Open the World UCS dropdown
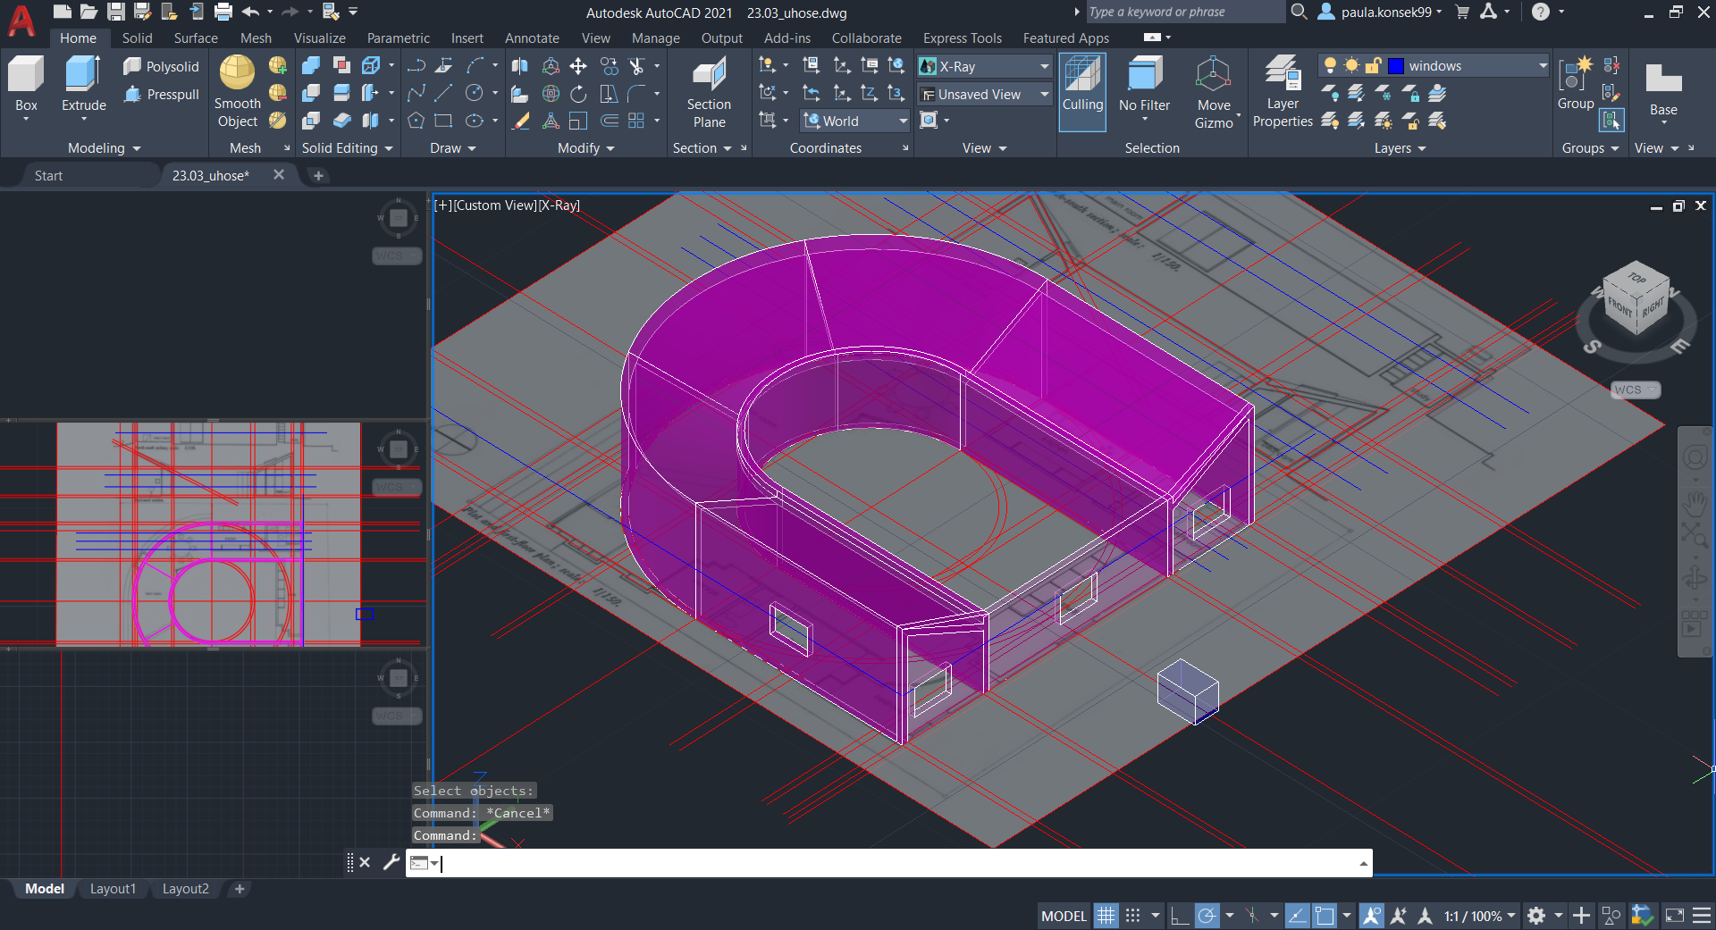The height and width of the screenshot is (930, 1716). tap(854, 121)
